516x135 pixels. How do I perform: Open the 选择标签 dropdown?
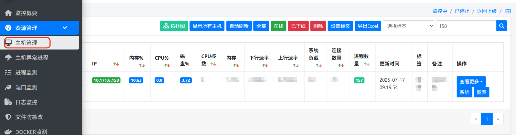pyautogui.click(x=408, y=26)
